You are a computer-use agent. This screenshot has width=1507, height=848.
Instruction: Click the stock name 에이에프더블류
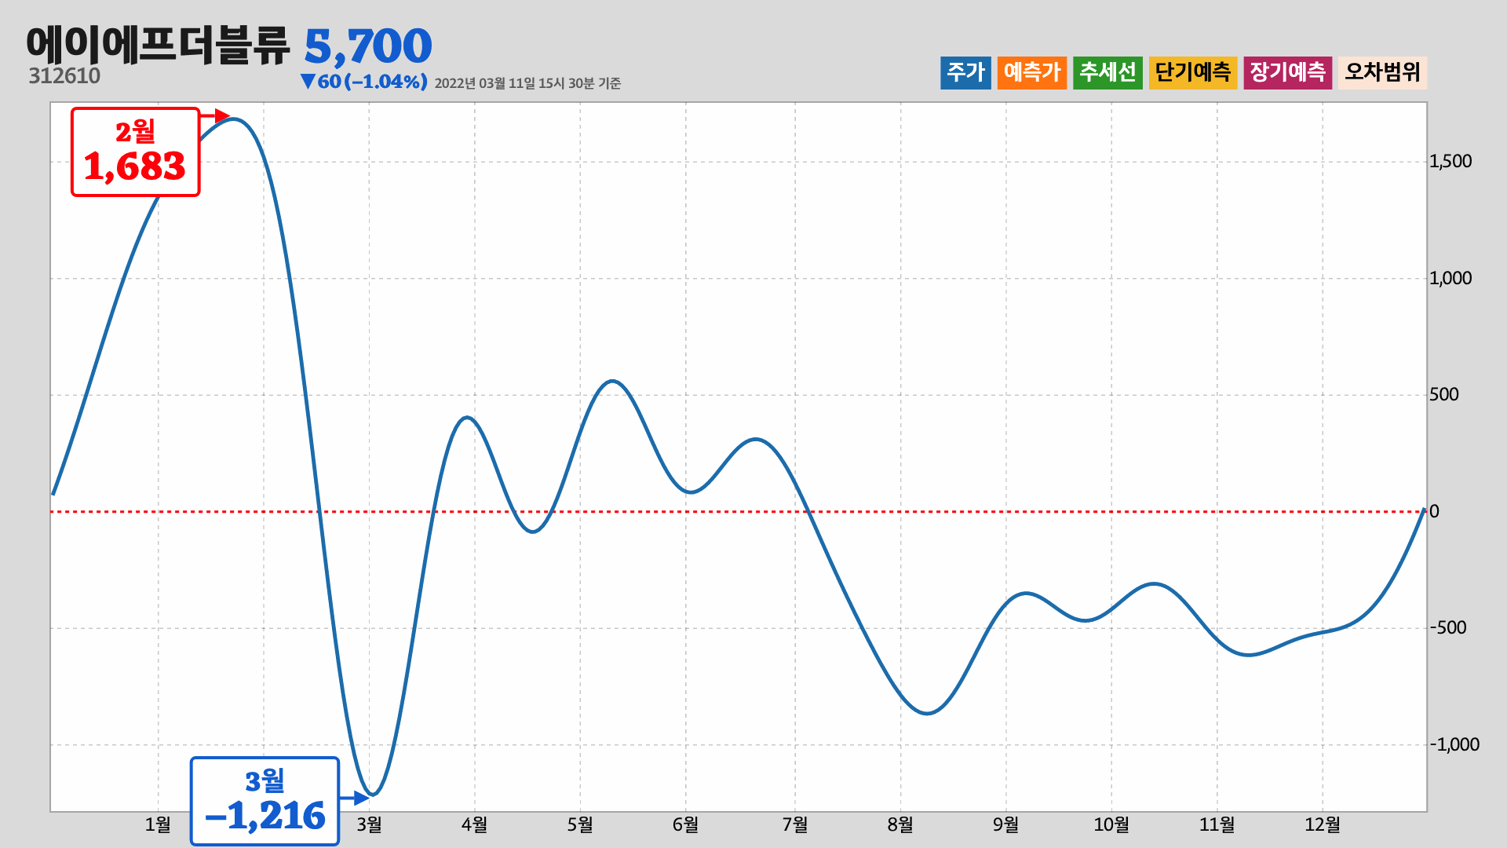158,45
